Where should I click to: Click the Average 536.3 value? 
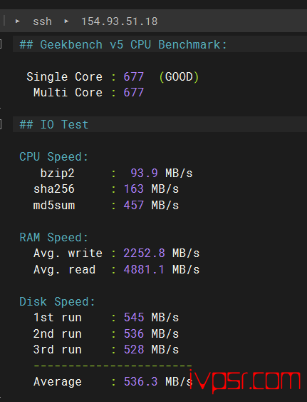coord(140,381)
